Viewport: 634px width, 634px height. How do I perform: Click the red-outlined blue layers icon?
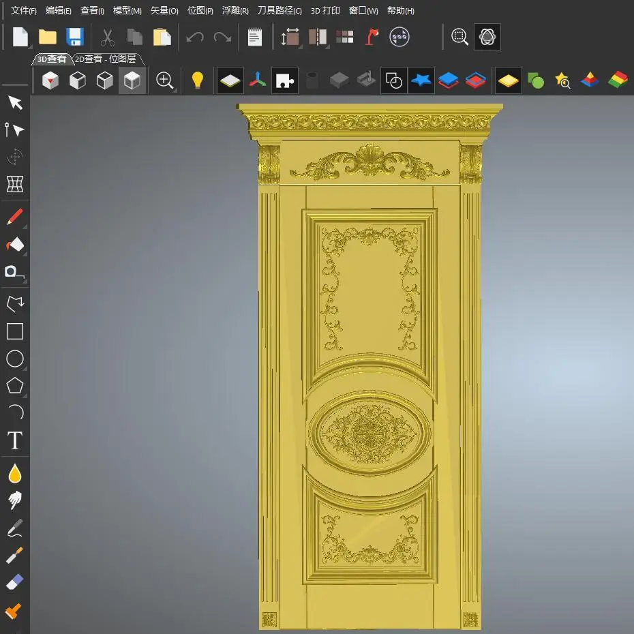click(476, 80)
